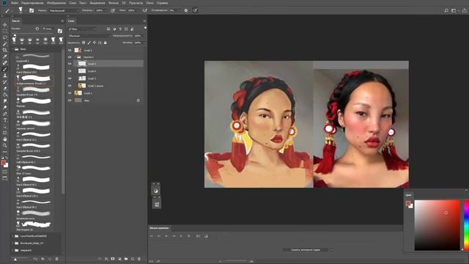Hide layer Слой 2
This screenshot has width=469, height=264.
70,51
